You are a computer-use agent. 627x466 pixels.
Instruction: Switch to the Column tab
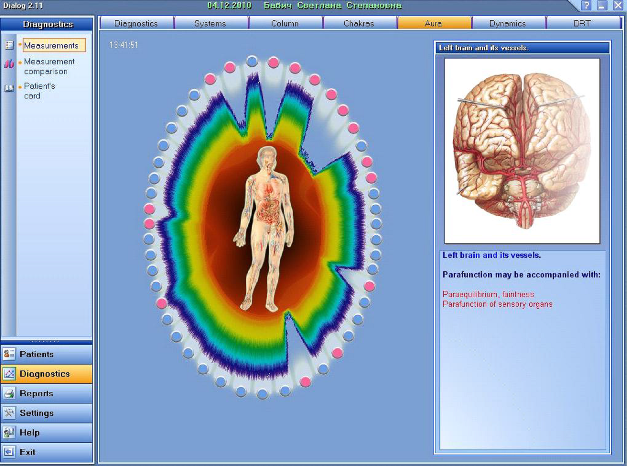(x=285, y=24)
